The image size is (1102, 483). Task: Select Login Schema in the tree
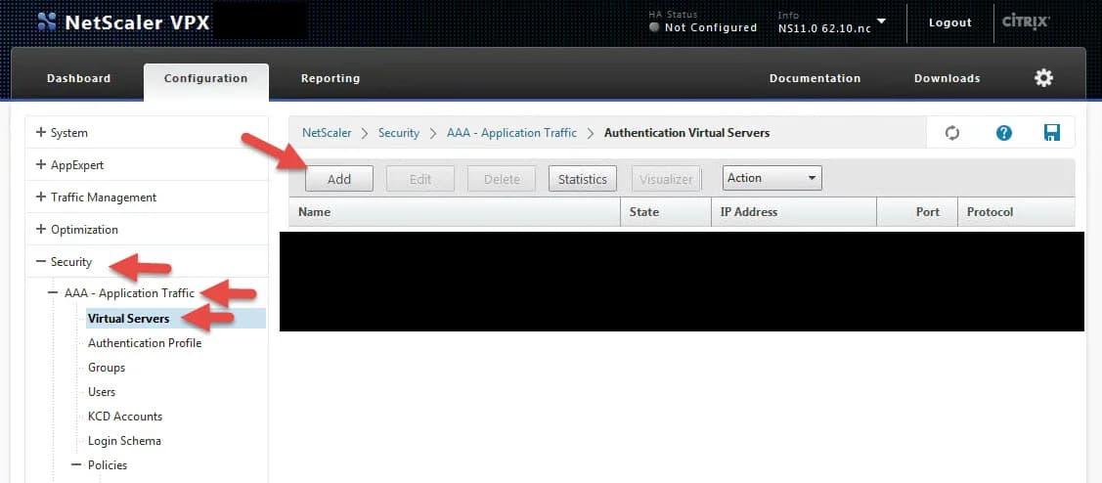pos(124,441)
